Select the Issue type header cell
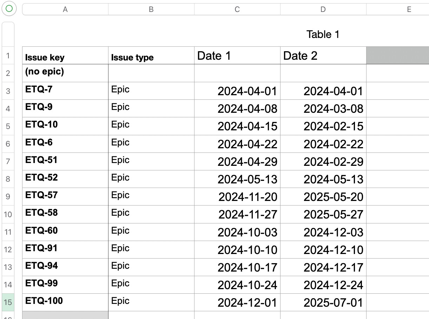The height and width of the screenshot is (319, 429). pyautogui.click(x=151, y=56)
